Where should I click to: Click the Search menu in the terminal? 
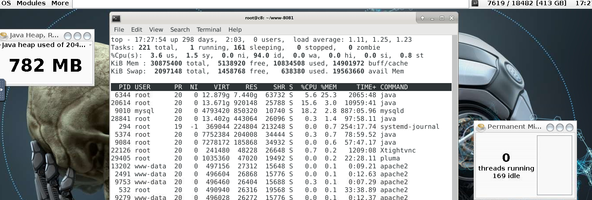pyautogui.click(x=180, y=29)
